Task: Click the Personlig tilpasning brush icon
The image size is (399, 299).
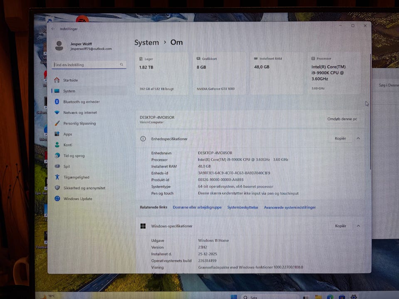Action: tap(57, 123)
